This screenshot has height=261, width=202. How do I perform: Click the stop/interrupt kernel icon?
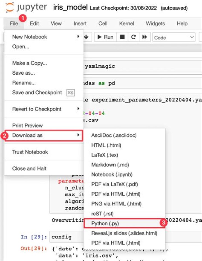(x=122, y=37)
